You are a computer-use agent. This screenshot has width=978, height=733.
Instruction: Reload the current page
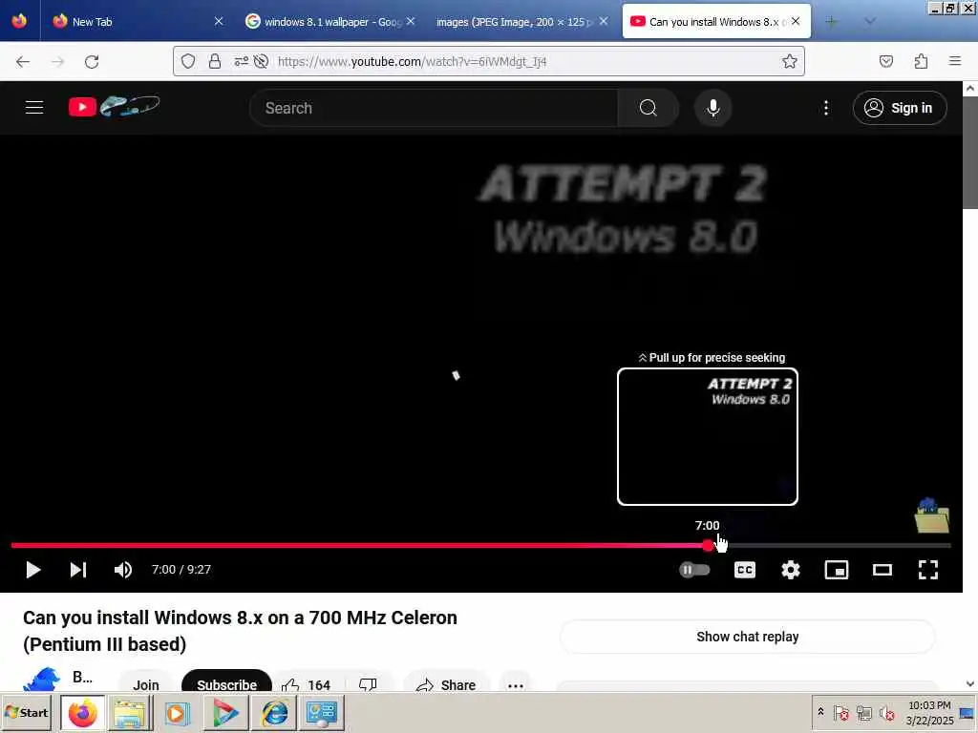92,61
